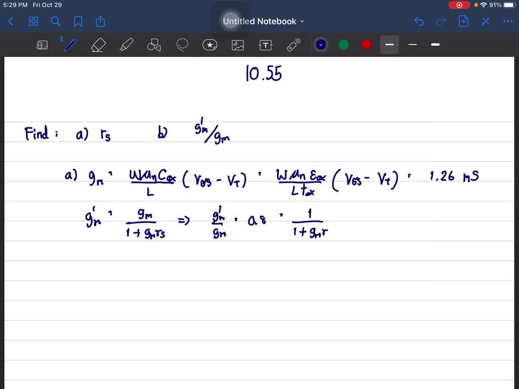
Task: Open the more options ellipsis menu
Action: pos(508,21)
